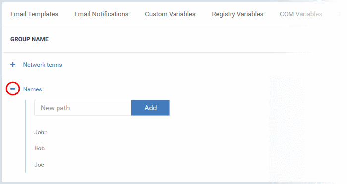Go to the Registry Variables tab
The image size is (347, 184).
coord(237,14)
